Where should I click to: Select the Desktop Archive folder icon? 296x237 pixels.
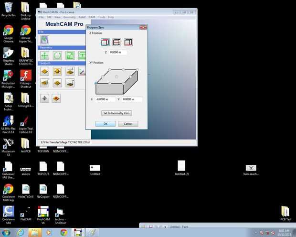26,11
